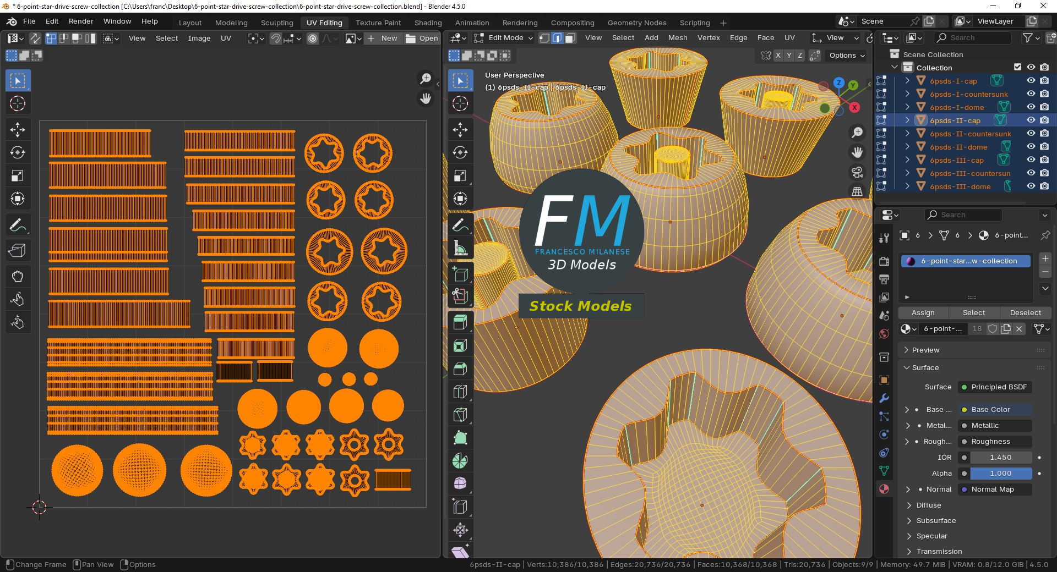Choose the Inset Faces tool
The height and width of the screenshot is (572, 1057).
pos(460,345)
